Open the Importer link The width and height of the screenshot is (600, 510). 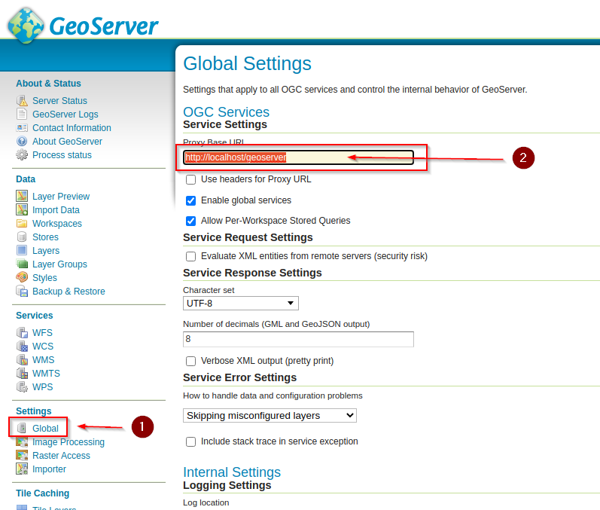[50, 469]
